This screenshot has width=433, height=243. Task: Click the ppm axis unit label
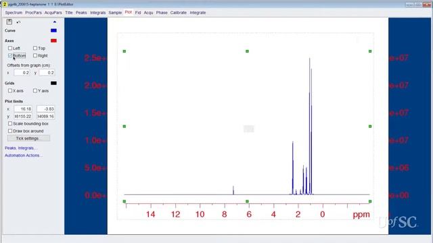pyautogui.click(x=361, y=215)
